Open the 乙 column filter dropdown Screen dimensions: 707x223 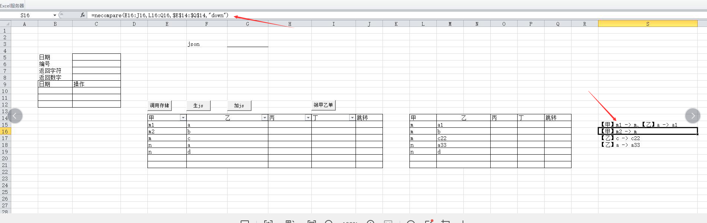point(265,118)
